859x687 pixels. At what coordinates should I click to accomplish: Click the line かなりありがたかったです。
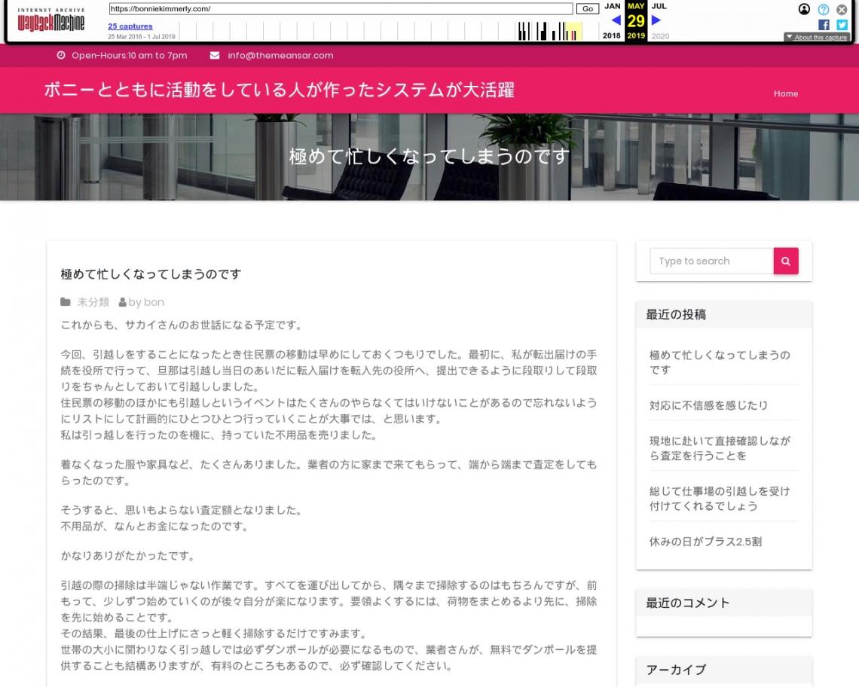coord(127,555)
